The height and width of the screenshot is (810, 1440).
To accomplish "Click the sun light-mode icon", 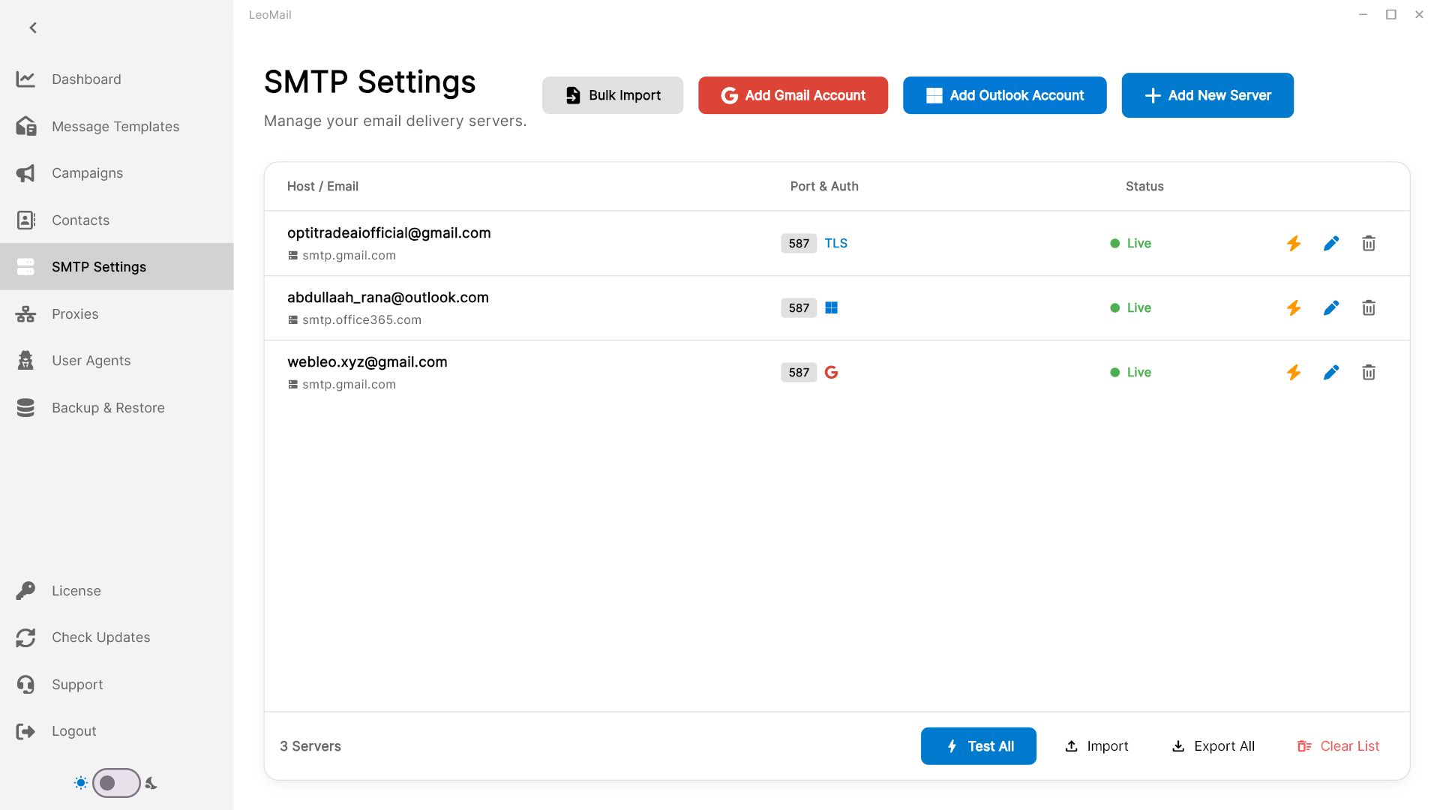I will pos(81,783).
